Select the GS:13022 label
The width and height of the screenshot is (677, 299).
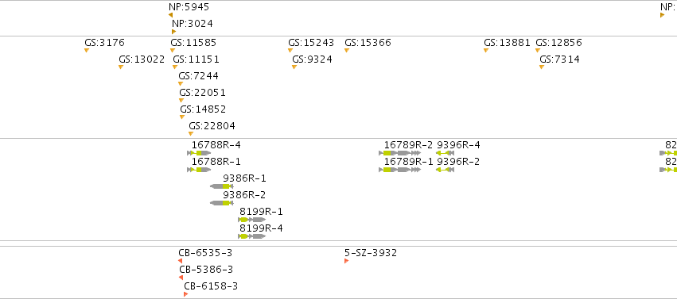tap(142, 59)
